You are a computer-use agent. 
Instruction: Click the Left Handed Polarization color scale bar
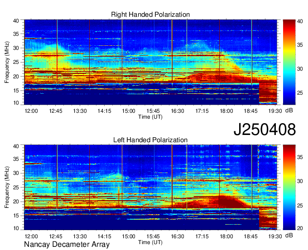(x=289, y=187)
